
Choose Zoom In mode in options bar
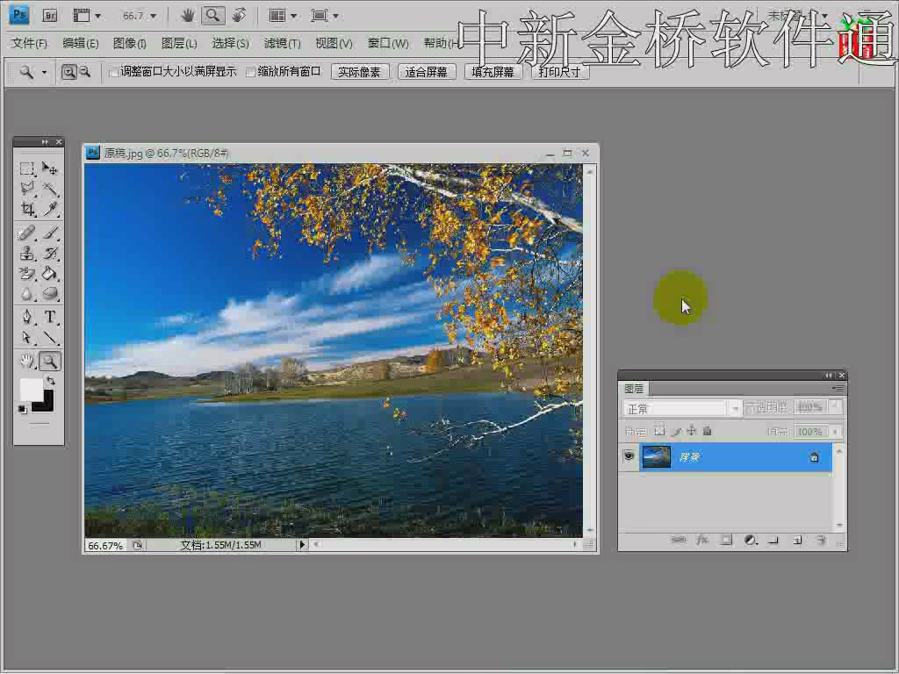pos(68,72)
